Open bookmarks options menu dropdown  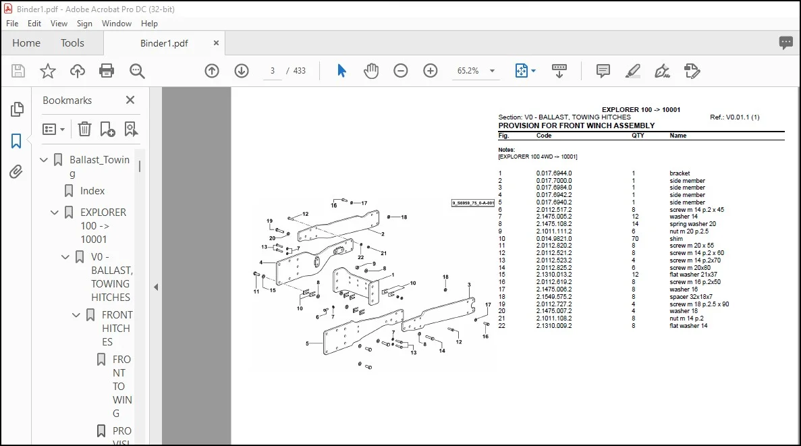point(53,130)
